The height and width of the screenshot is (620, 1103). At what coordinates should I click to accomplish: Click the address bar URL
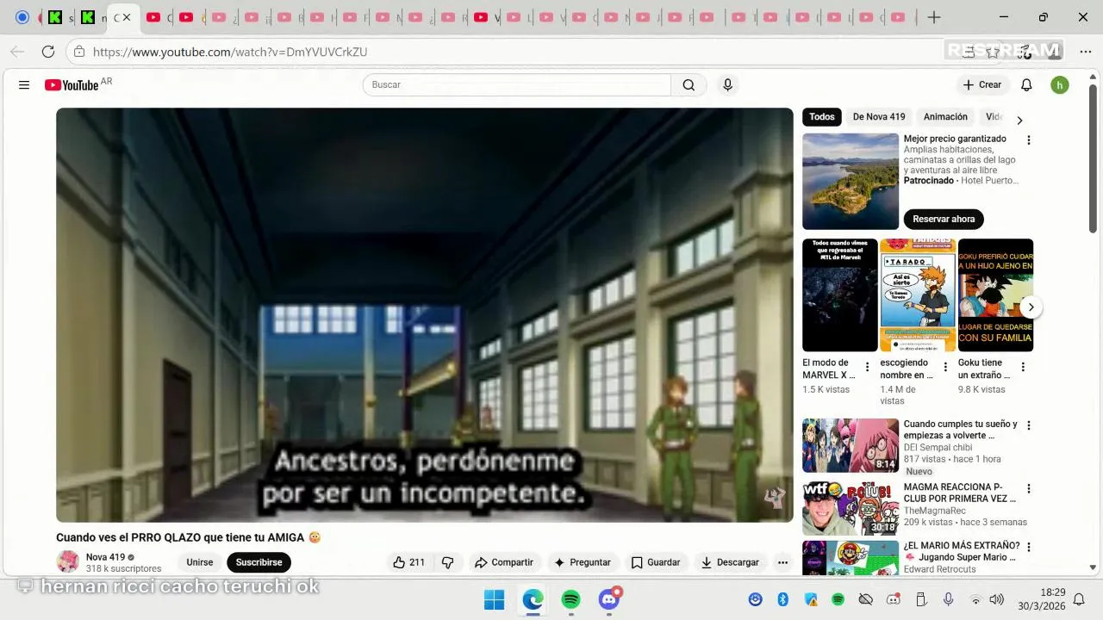click(230, 52)
